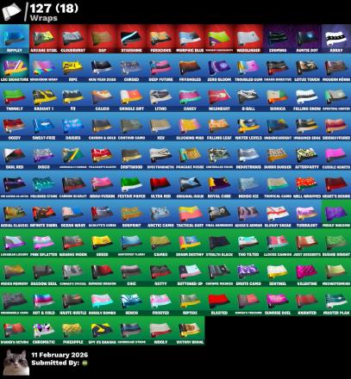
Task: Select the Hot & Cold wrap
Action: (44, 301)
